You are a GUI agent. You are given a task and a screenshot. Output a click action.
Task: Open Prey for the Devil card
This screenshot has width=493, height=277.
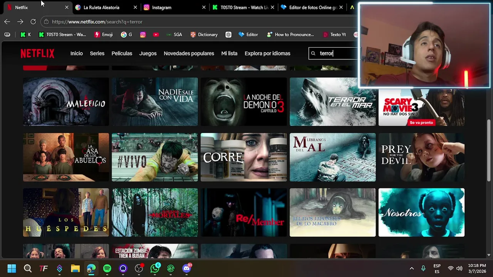coord(421,157)
